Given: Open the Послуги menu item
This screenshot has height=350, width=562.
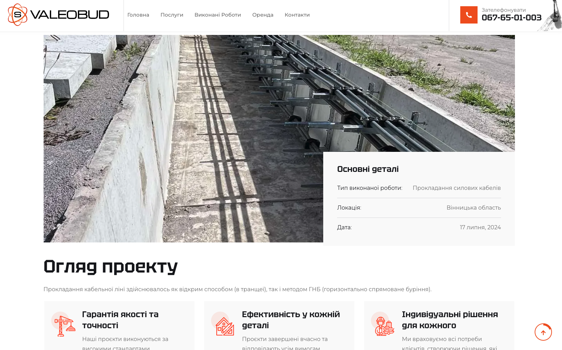Looking at the screenshot, I should tap(172, 15).
